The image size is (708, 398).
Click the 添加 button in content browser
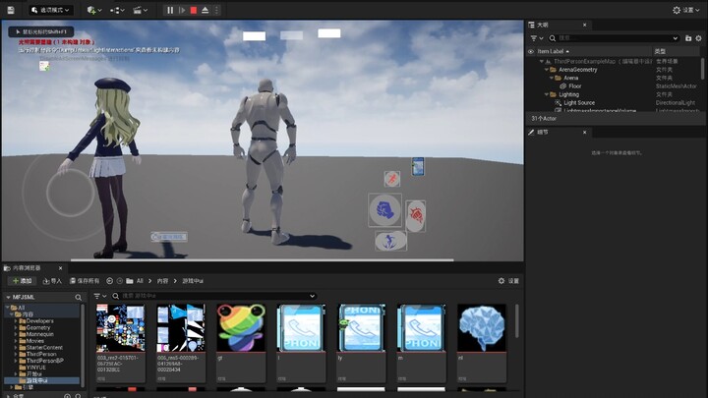[x=22, y=281]
